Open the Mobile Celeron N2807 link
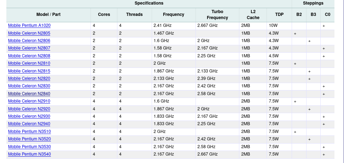344x163 pixels. (29, 48)
